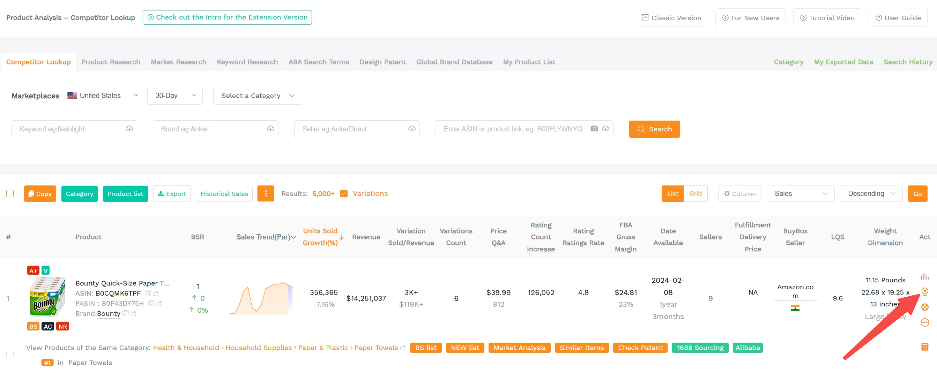Open the calculator icon beside category row
Screen dimensions: 937x373
pos(925,347)
